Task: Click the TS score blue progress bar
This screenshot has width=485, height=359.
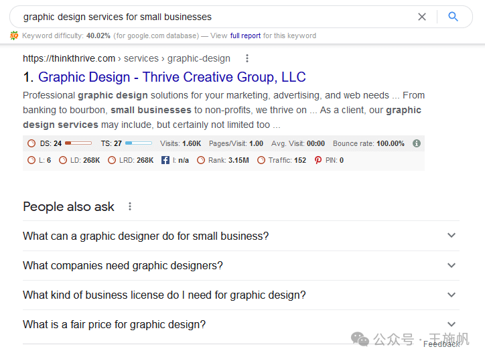Action: (x=139, y=143)
